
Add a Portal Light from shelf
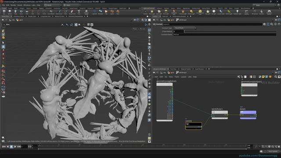229,12
